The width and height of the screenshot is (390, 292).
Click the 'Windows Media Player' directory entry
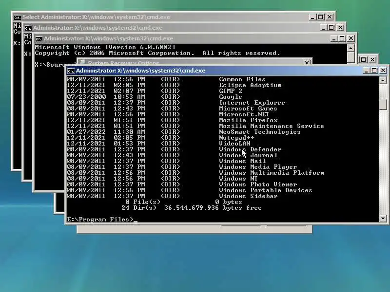tap(258, 167)
